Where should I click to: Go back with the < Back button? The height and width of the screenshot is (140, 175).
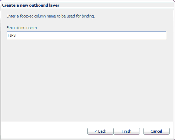(100, 131)
